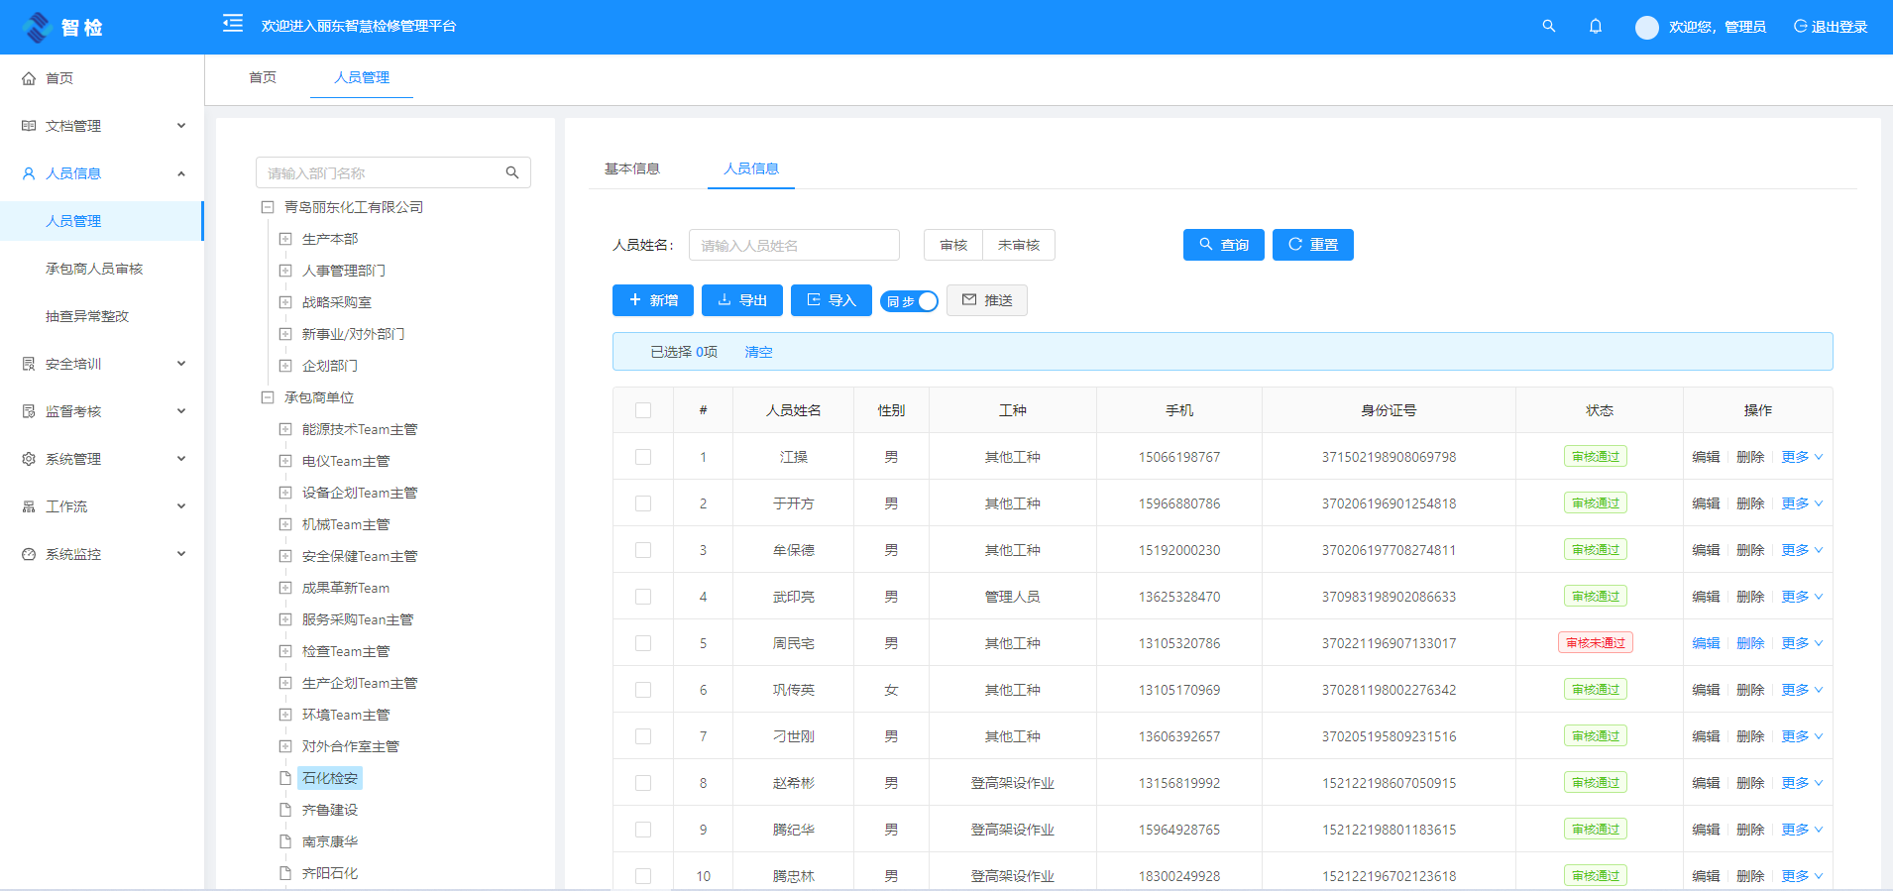This screenshot has width=1893, height=891.
Task: Toggle the 同步 switch off
Action: tap(909, 301)
